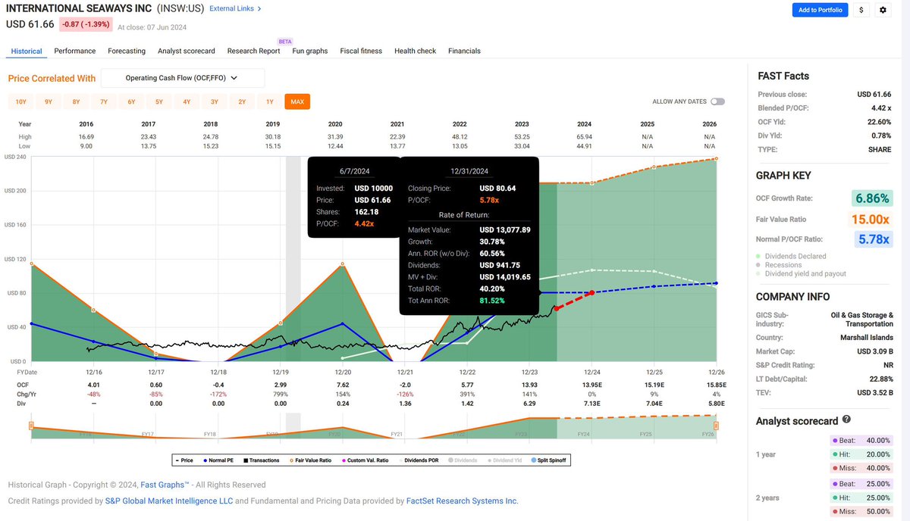Open the Financials tab
The image size is (910, 521).
pos(464,51)
